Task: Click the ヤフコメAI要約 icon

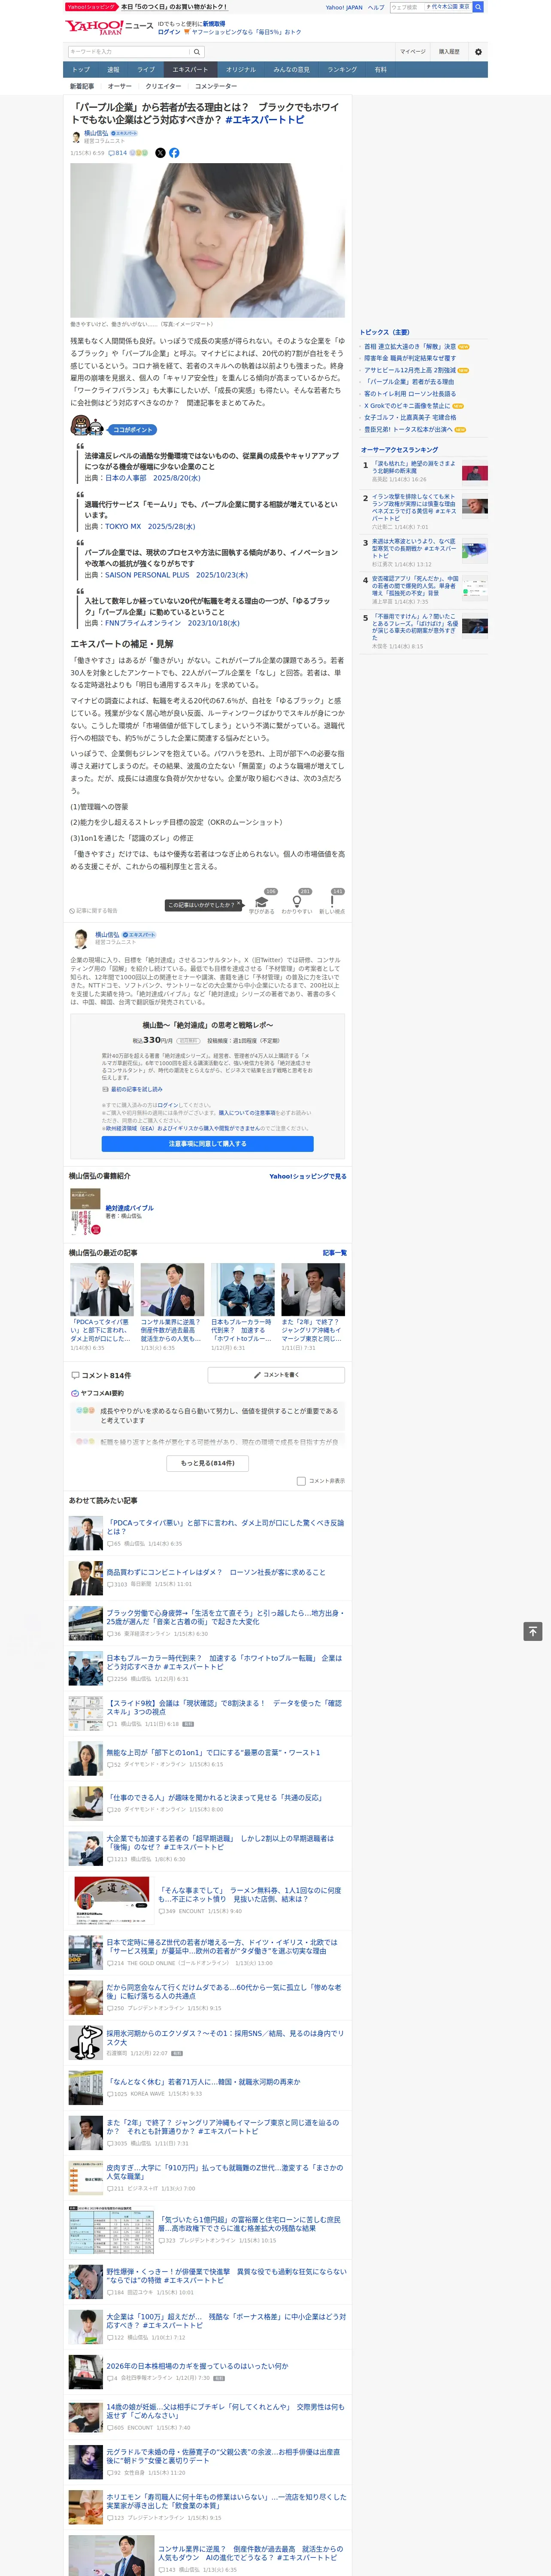Action: (75, 1393)
